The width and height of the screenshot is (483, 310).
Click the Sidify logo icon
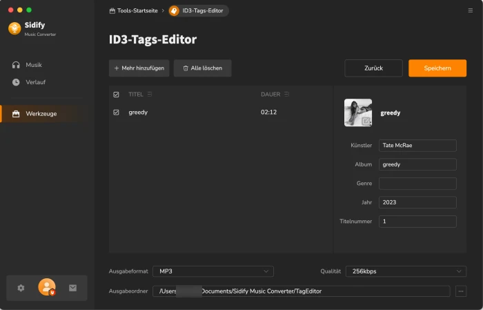[14, 28]
